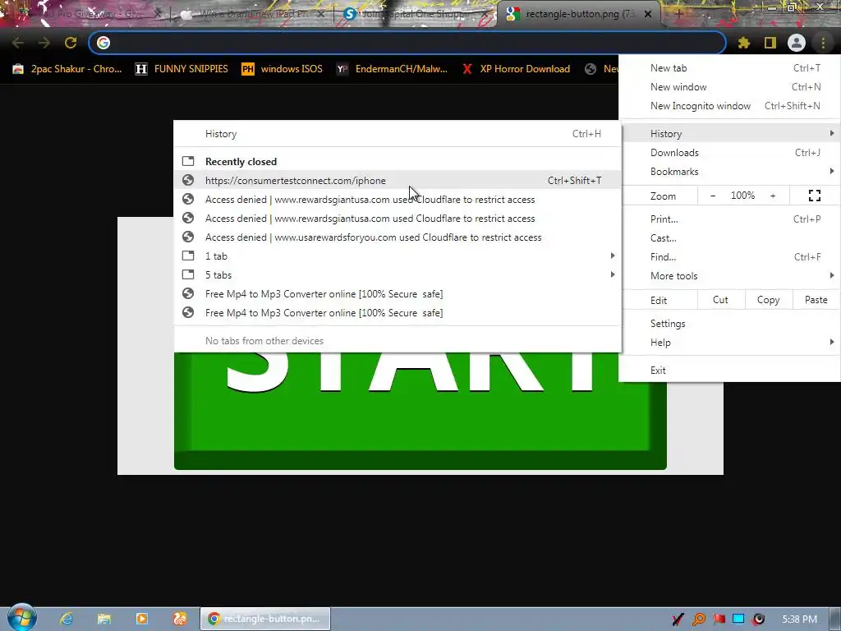Screen dimensions: 841x631
Task: Select New Incognito window menu item
Action: [x=729, y=106]
